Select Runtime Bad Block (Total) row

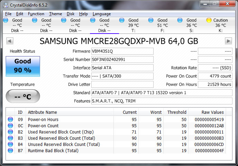click(116, 151)
